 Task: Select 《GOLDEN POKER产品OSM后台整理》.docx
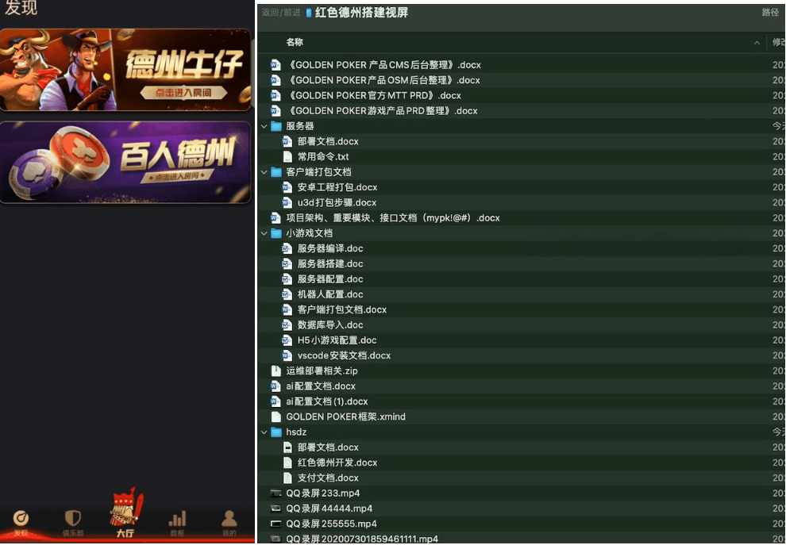point(383,80)
